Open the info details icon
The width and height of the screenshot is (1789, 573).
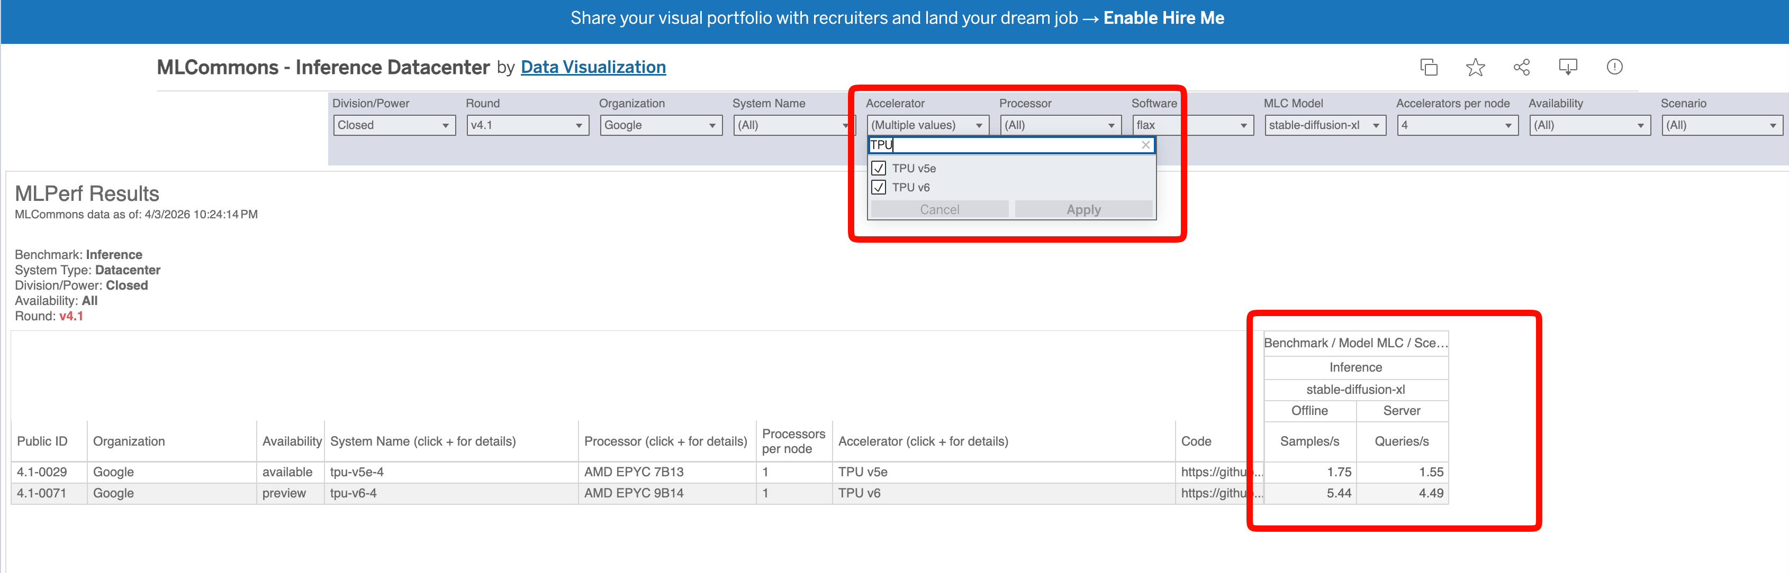(x=1615, y=67)
